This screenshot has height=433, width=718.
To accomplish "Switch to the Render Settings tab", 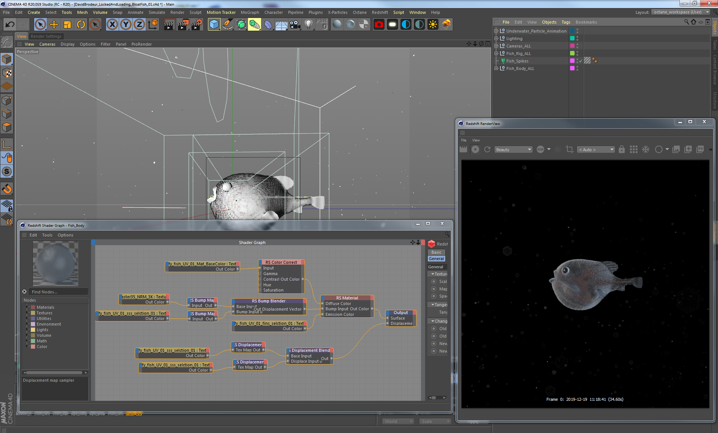I will pyautogui.click(x=46, y=36).
